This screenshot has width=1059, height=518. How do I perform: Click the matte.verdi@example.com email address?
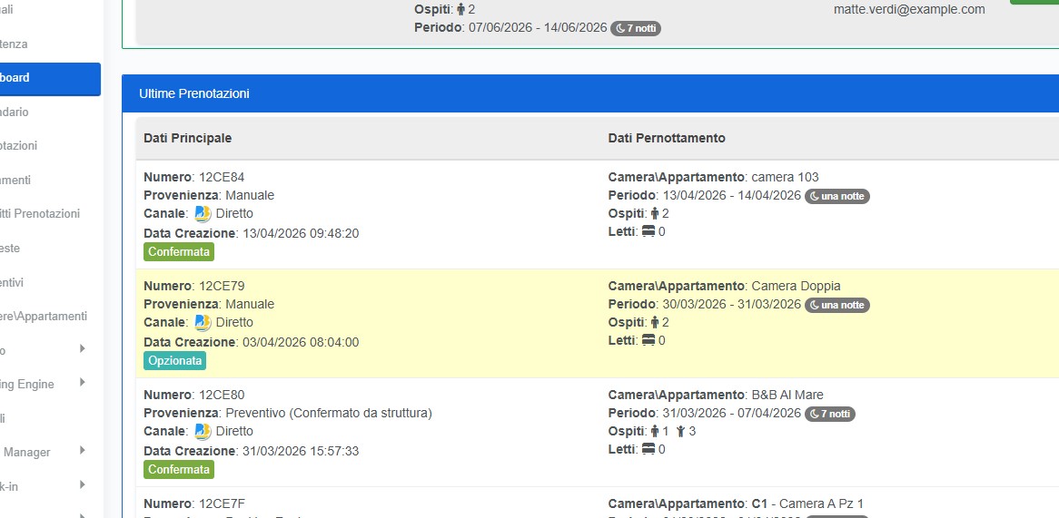tap(909, 9)
